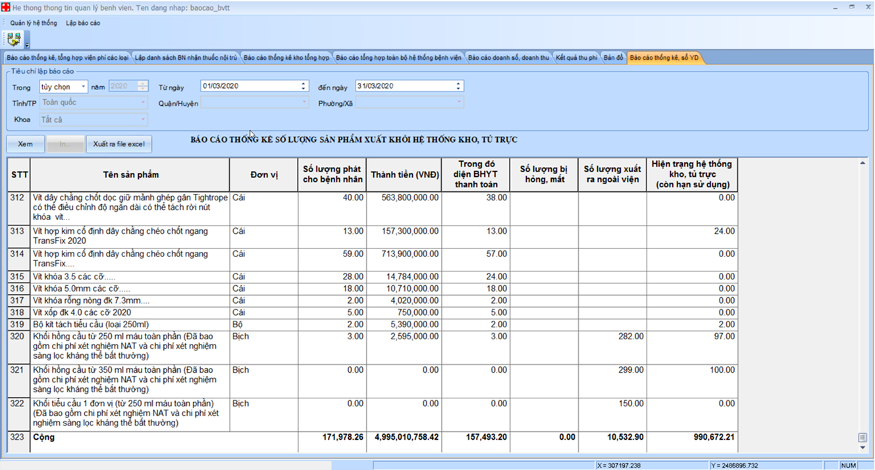Select row number 312
This screenshot has width=875, height=470.
[18, 208]
